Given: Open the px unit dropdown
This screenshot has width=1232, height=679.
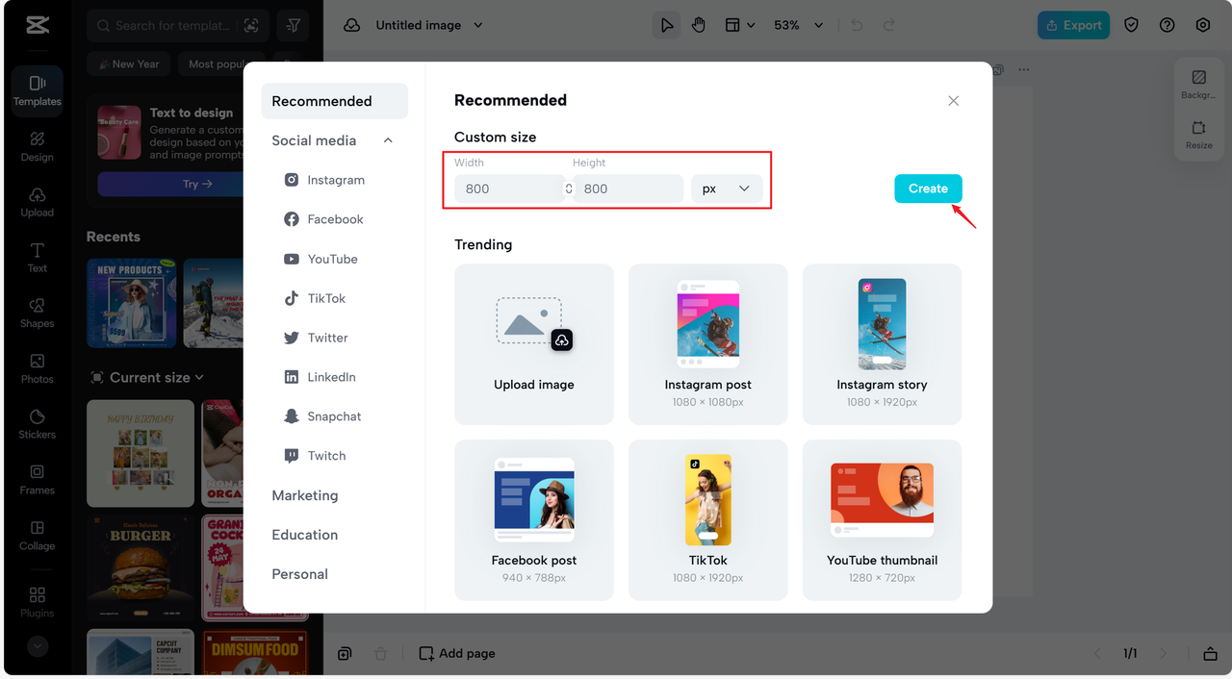Looking at the screenshot, I should (727, 189).
